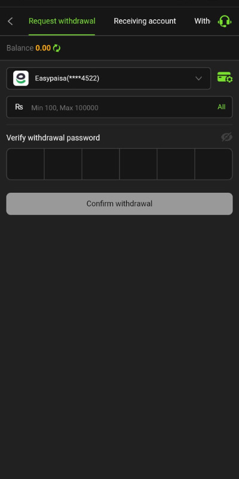Click the Rs currency symbol

(x=19, y=107)
